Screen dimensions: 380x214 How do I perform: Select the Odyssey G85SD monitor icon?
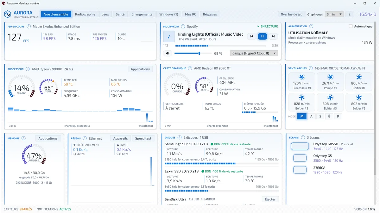pos(300,146)
